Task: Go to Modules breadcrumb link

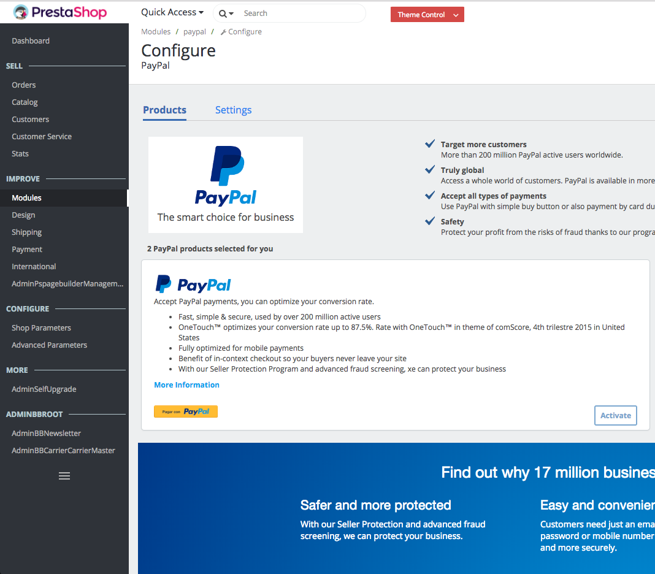Action: [x=156, y=32]
